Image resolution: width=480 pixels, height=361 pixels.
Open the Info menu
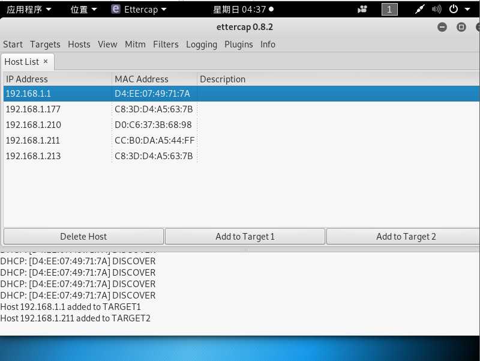(x=268, y=44)
